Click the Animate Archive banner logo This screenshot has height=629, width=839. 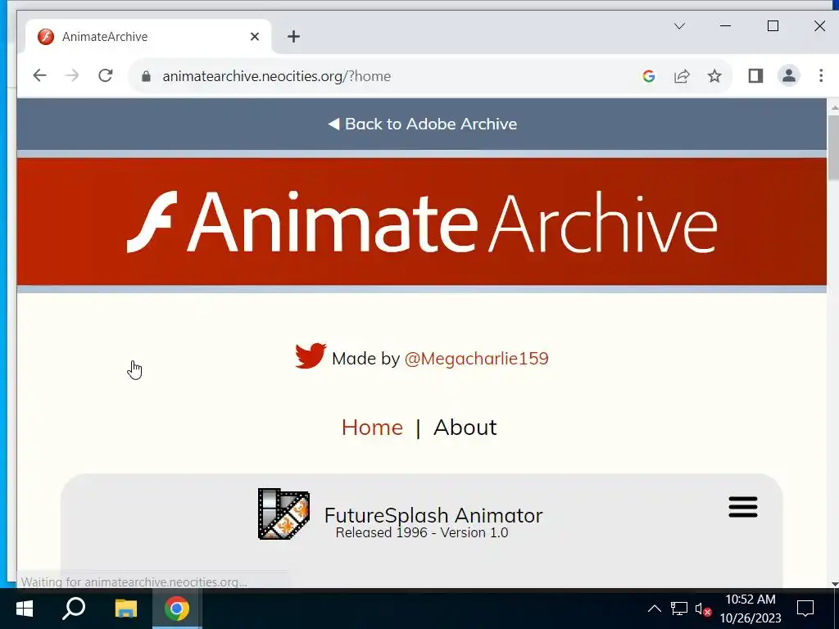[422, 221]
